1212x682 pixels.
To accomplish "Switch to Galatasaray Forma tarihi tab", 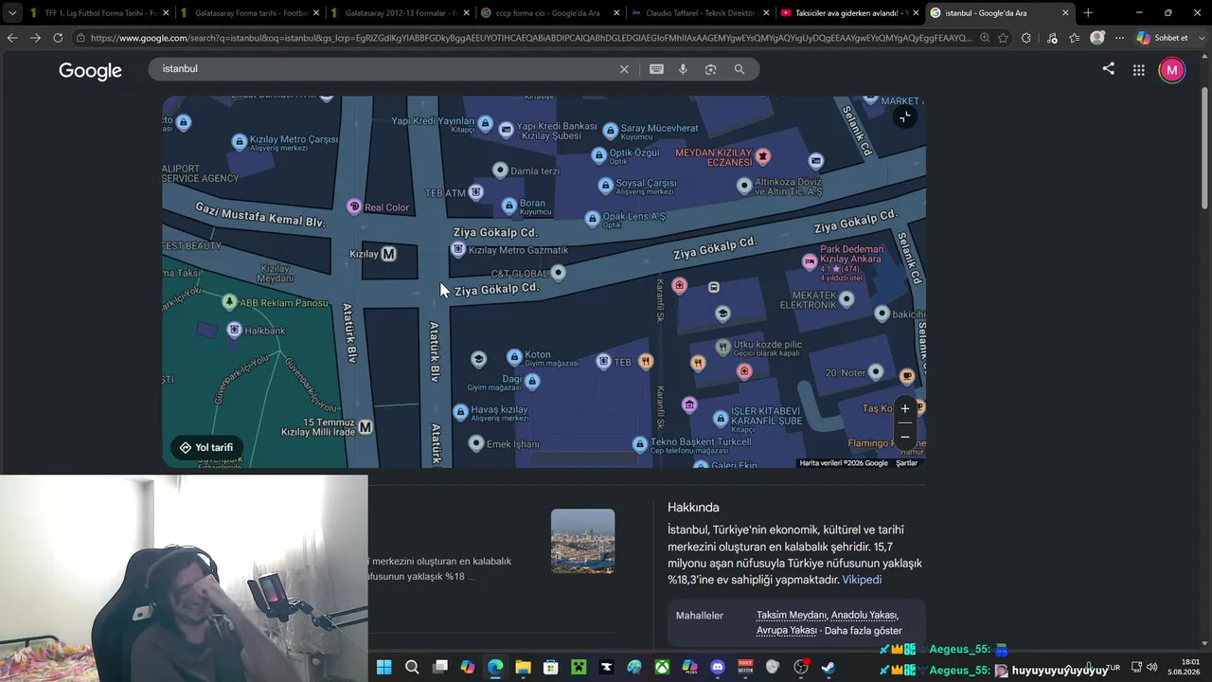I will pos(251,13).
